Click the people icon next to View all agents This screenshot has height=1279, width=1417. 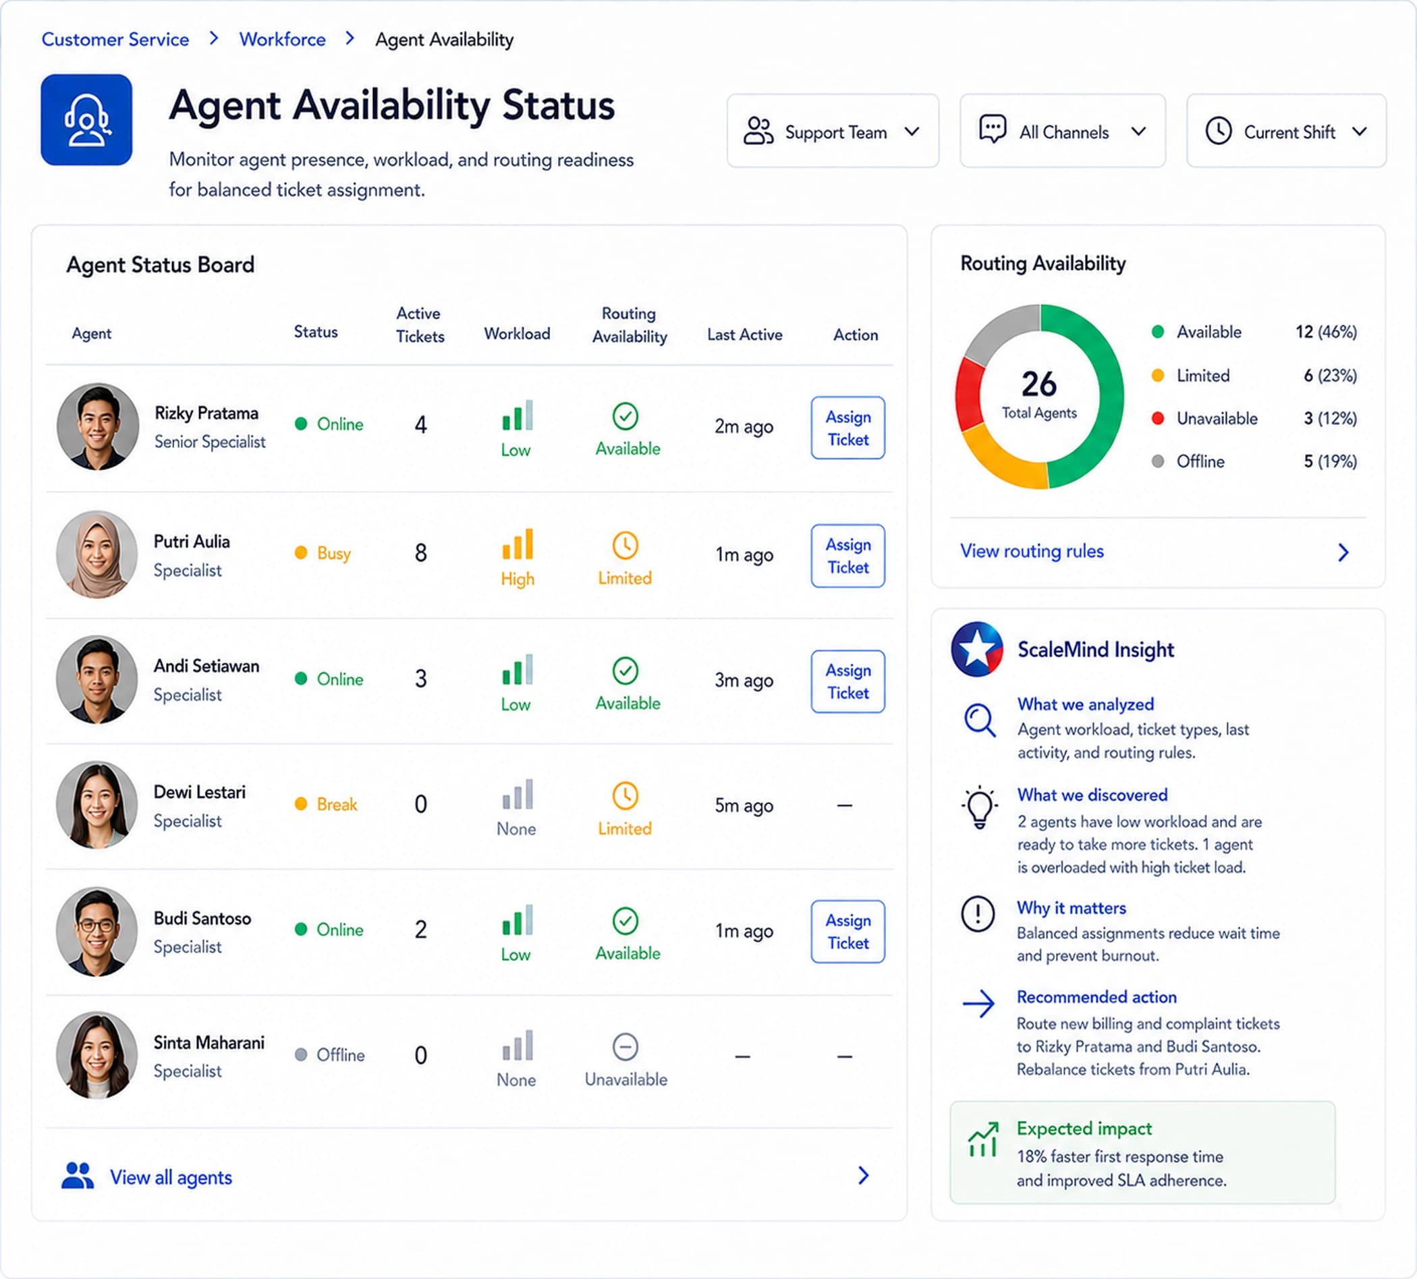click(x=78, y=1176)
